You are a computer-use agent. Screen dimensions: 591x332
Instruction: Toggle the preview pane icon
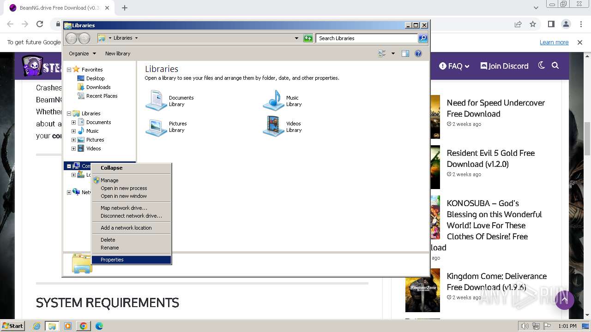[405, 53]
